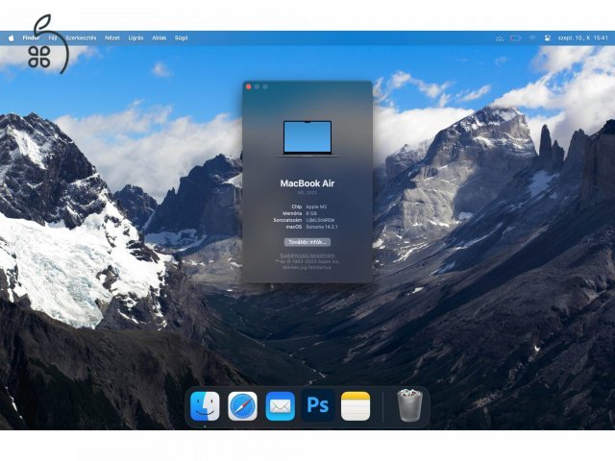Open the Finder menu
Viewport: 615px width, 461px height.
[31, 38]
